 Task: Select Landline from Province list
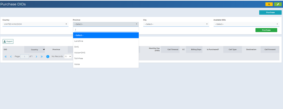pos(106,41)
